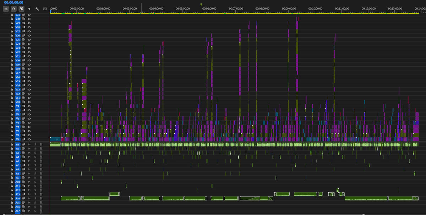
Task: Select the first audio clip on A13
Action: 115,194
